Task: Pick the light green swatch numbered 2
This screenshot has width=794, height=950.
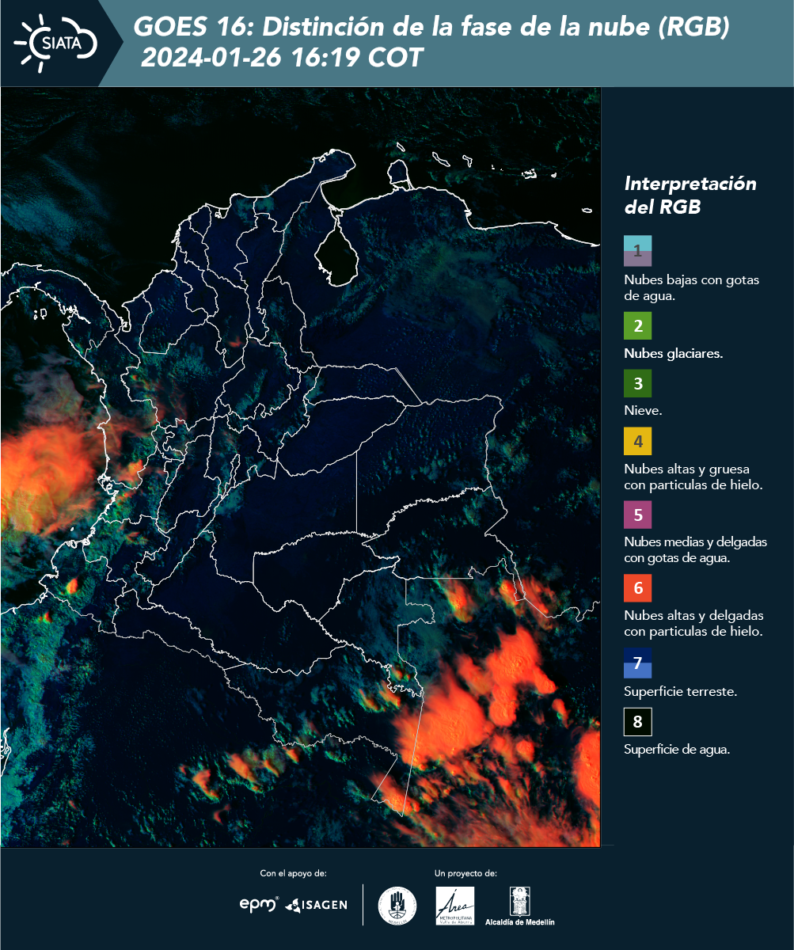Action: tap(637, 326)
